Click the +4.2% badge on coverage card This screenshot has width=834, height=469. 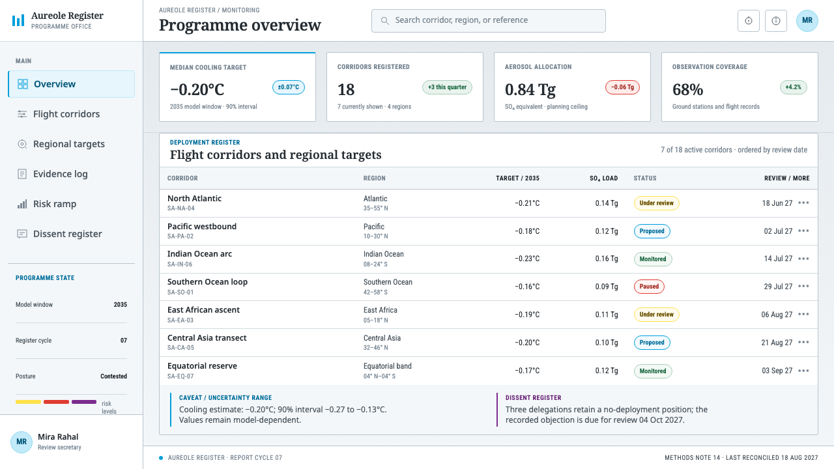(793, 87)
